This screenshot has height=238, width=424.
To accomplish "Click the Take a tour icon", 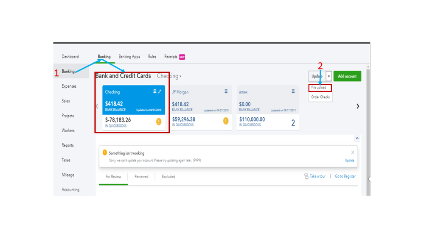I will click(x=306, y=176).
